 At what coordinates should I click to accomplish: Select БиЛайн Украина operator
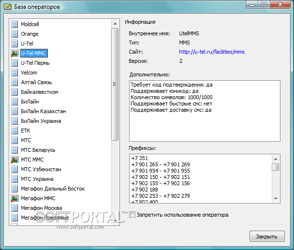pyautogui.click(x=41, y=121)
